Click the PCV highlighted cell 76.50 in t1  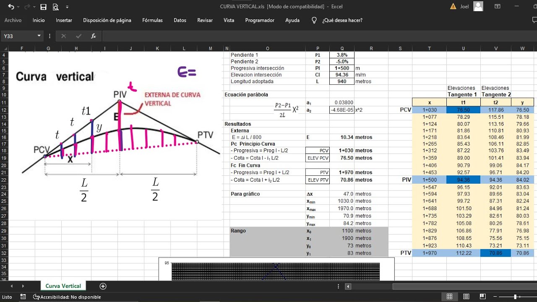(463, 110)
